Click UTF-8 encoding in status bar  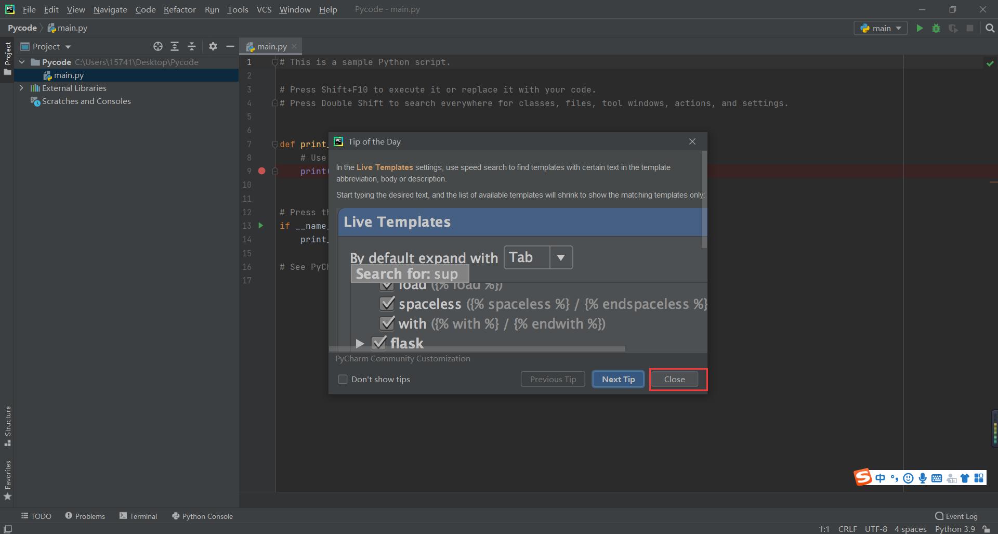[x=876, y=529]
